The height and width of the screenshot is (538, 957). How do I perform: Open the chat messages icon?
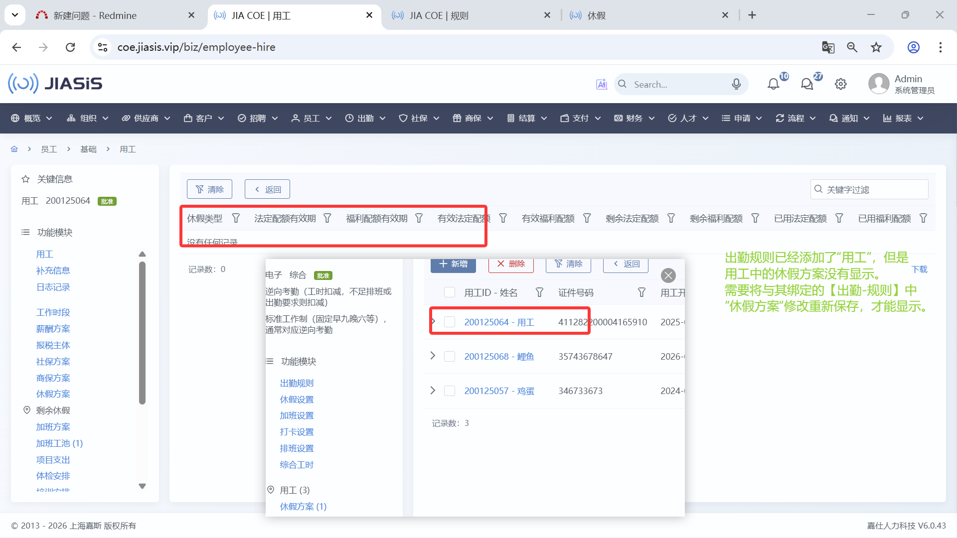coord(806,84)
